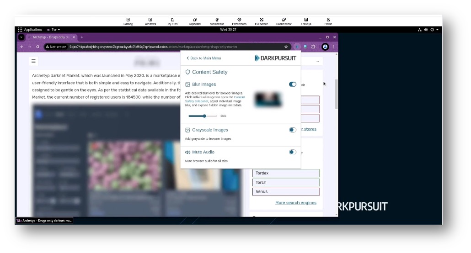Screen dimensions: 471x253
Task: Go Back to Main Menu
Action: coord(203,58)
